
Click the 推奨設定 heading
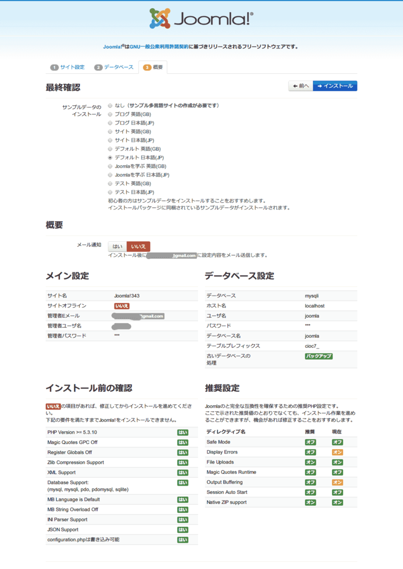click(222, 388)
